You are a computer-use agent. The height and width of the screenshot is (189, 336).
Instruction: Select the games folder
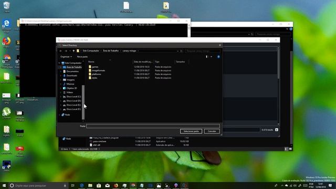(x=95, y=67)
